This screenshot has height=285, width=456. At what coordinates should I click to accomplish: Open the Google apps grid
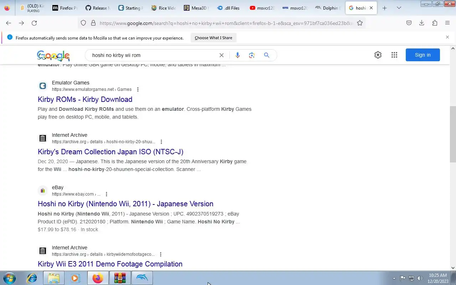tap(394, 55)
